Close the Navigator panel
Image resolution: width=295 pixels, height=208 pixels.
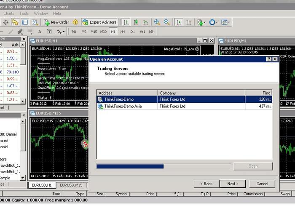24,115
